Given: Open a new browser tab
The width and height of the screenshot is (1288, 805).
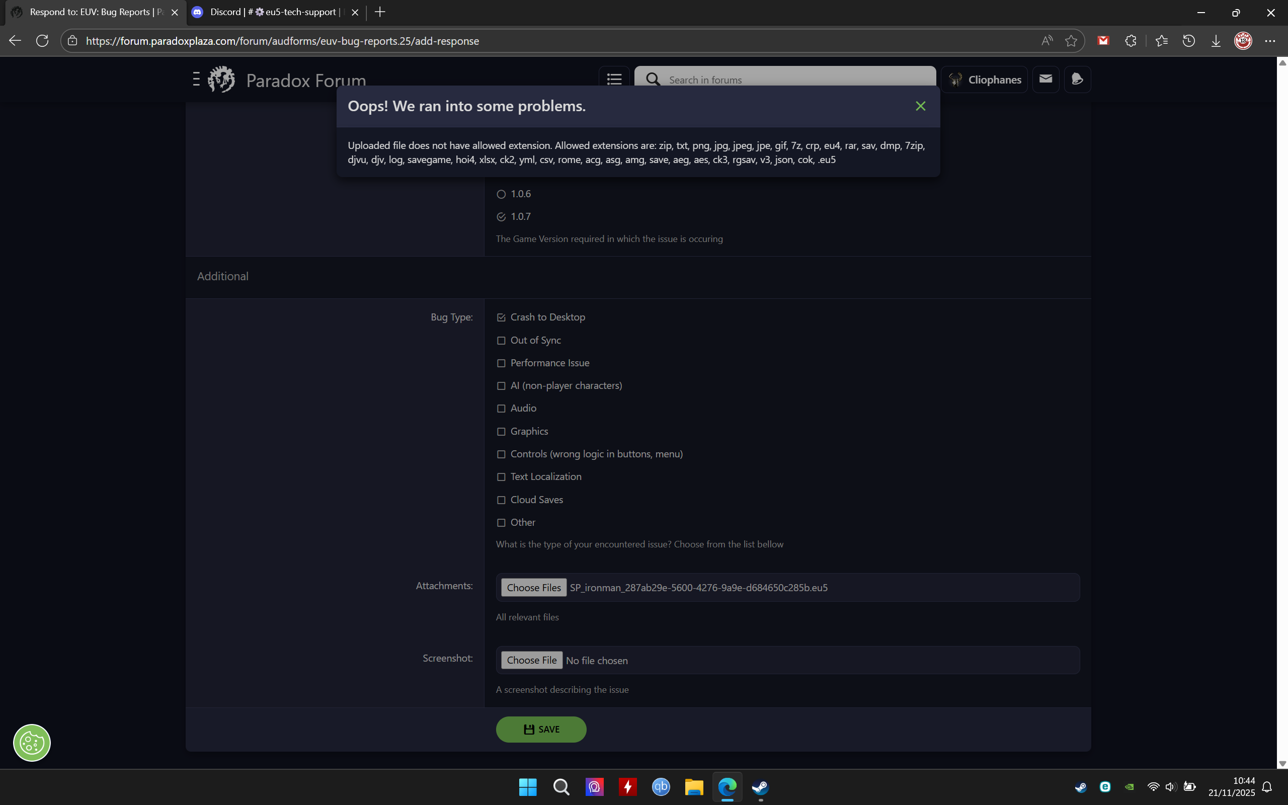Looking at the screenshot, I should (379, 12).
